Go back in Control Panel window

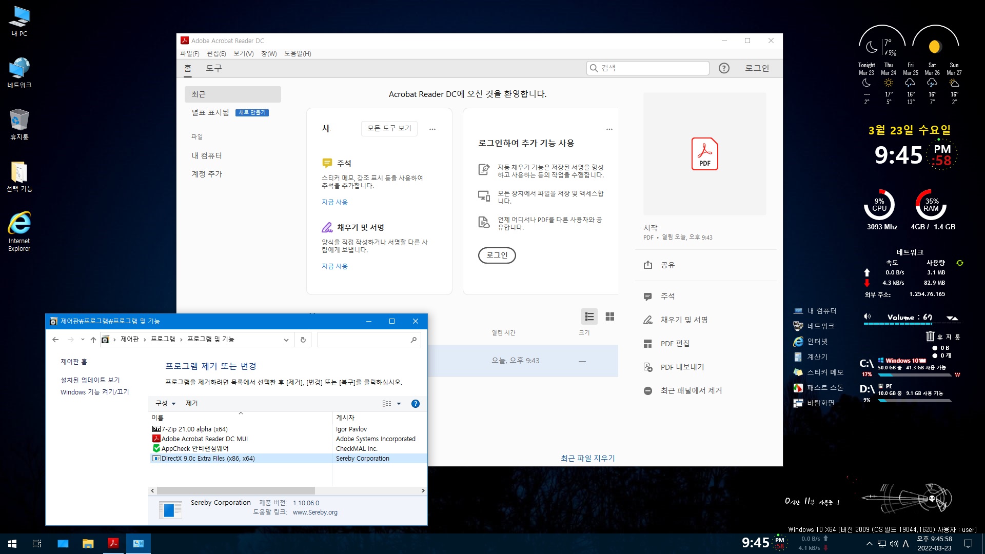point(55,340)
